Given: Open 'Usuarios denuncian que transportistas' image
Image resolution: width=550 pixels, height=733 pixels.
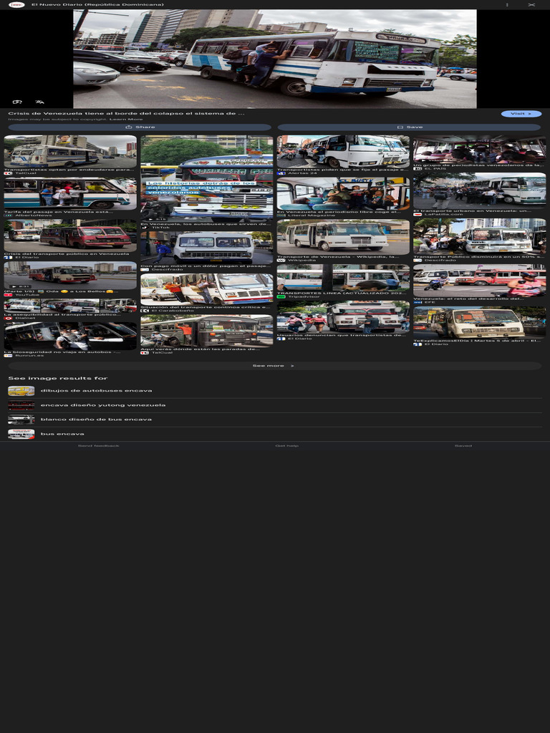Looking at the screenshot, I should tap(343, 317).
